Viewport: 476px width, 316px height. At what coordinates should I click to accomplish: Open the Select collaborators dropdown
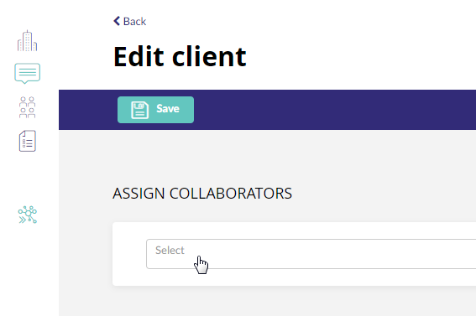pyautogui.click(x=311, y=254)
